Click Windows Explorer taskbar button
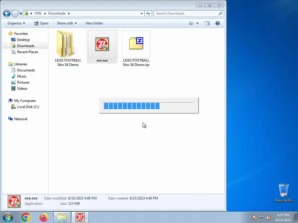This screenshot has width=298, height=223. (62, 217)
